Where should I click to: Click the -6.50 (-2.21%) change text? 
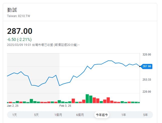click(x=19, y=39)
